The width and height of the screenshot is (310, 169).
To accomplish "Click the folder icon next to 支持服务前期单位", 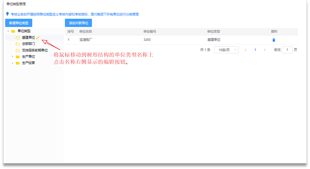I will (x=18, y=50).
